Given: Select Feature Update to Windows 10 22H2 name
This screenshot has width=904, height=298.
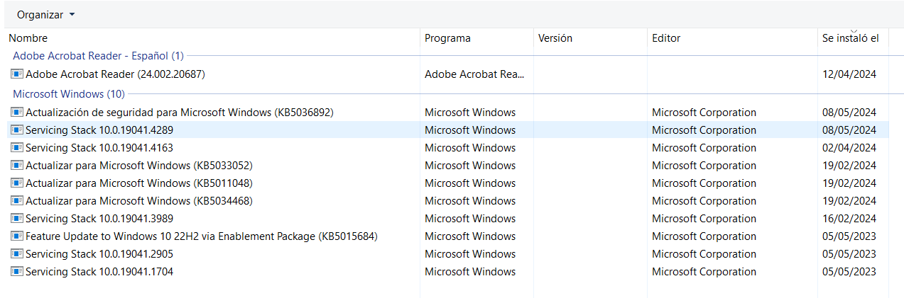Looking at the screenshot, I should (202, 236).
